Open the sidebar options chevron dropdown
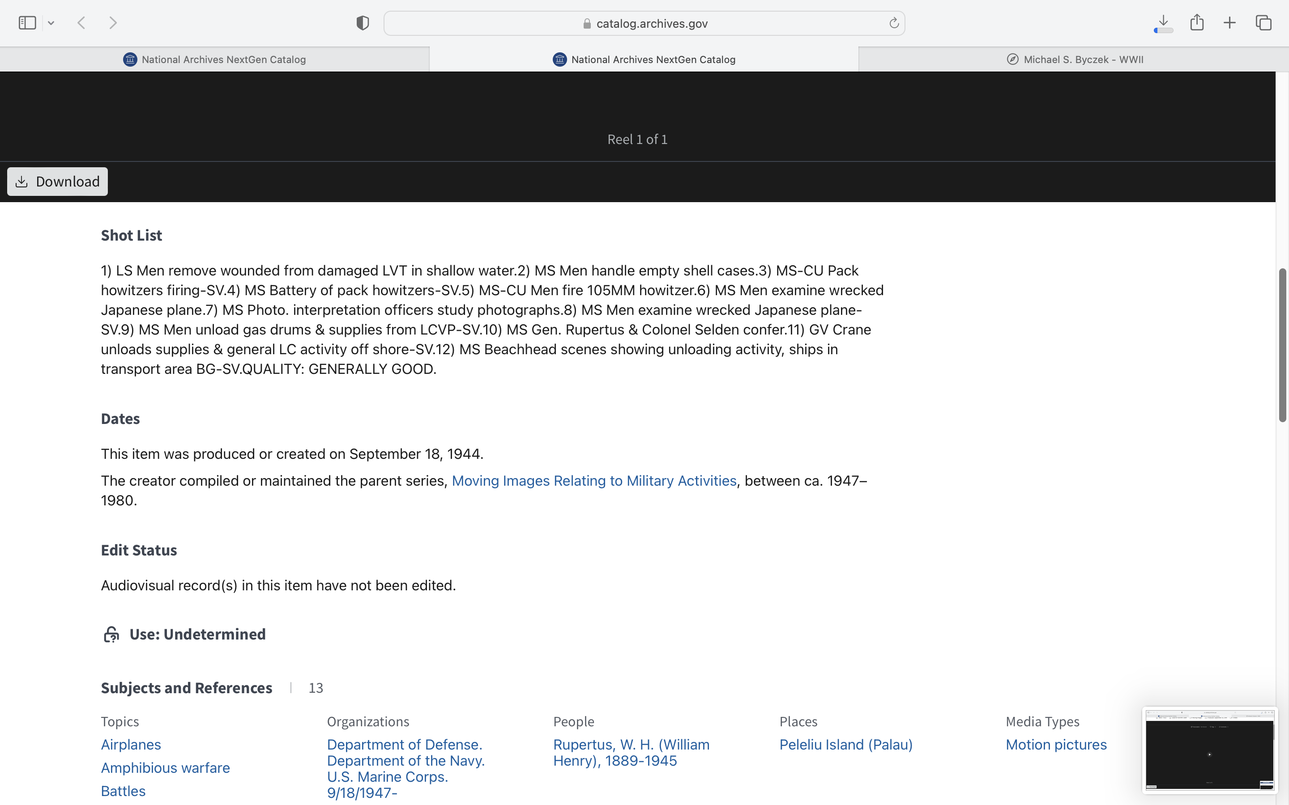The width and height of the screenshot is (1289, 805). (x=51, y=23)
